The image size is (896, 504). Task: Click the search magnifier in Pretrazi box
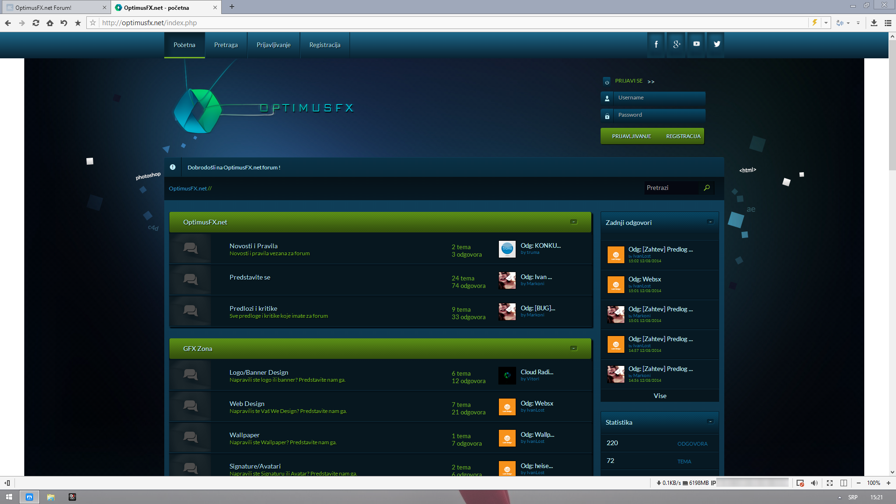(707, 188)
